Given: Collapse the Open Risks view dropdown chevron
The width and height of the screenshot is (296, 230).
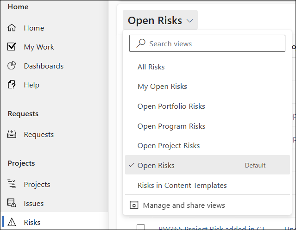Looking at the screenshot, I should pos(189,21).
